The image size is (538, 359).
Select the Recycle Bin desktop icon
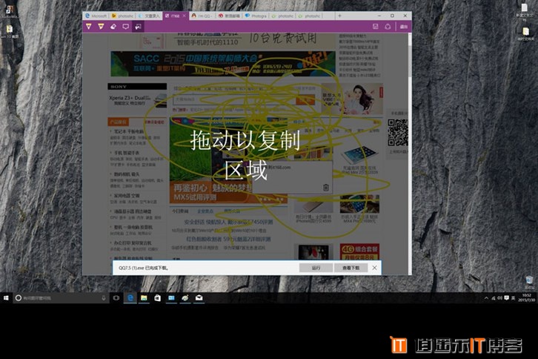coord(529,282)
